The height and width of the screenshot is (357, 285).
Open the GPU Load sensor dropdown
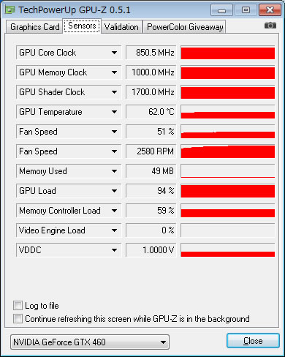(114, 191)
